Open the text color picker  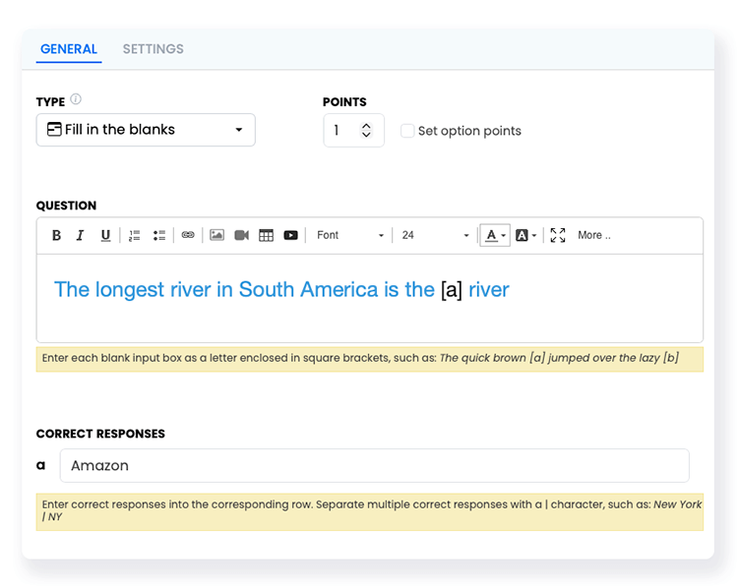495,235
